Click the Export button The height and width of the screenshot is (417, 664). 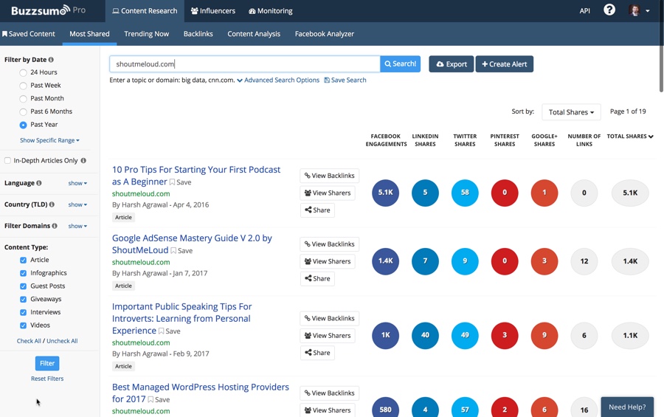pos(452,64)
